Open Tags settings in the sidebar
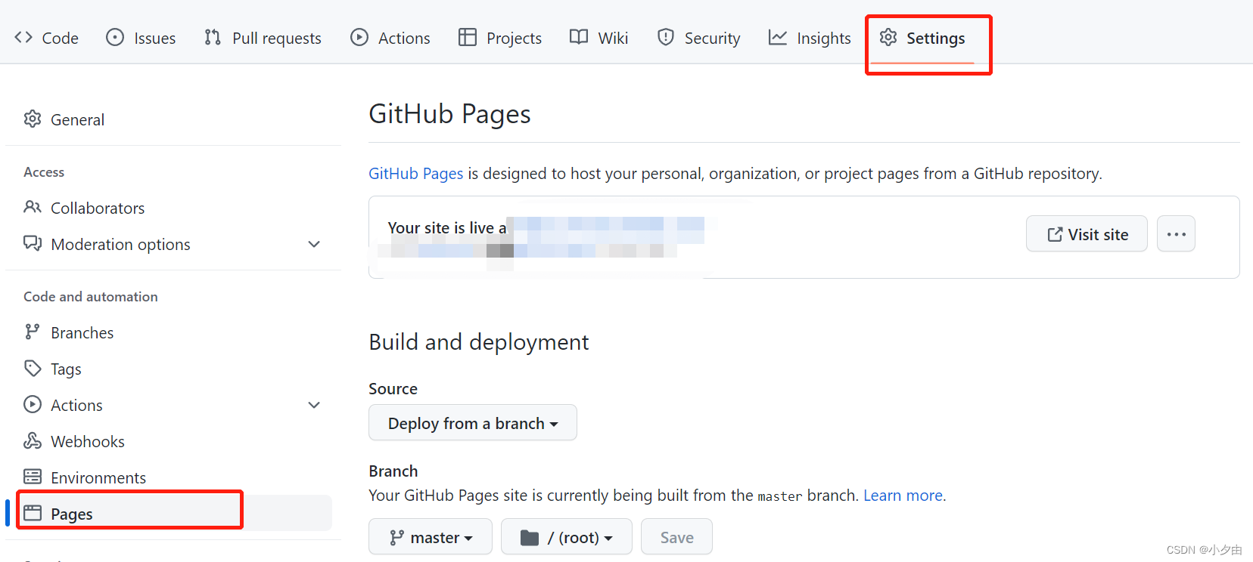Screen dimensions: 1253x562 [173, 369]
